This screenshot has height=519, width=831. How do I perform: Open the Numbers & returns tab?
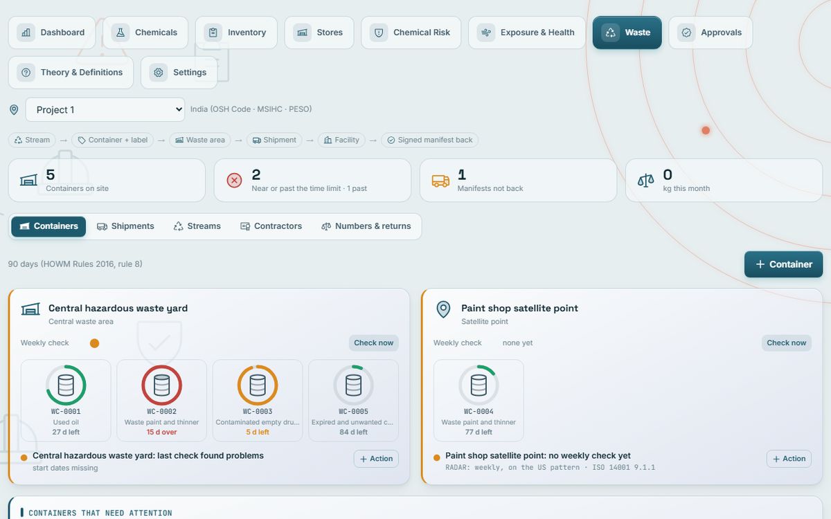(x=366, y=226)
